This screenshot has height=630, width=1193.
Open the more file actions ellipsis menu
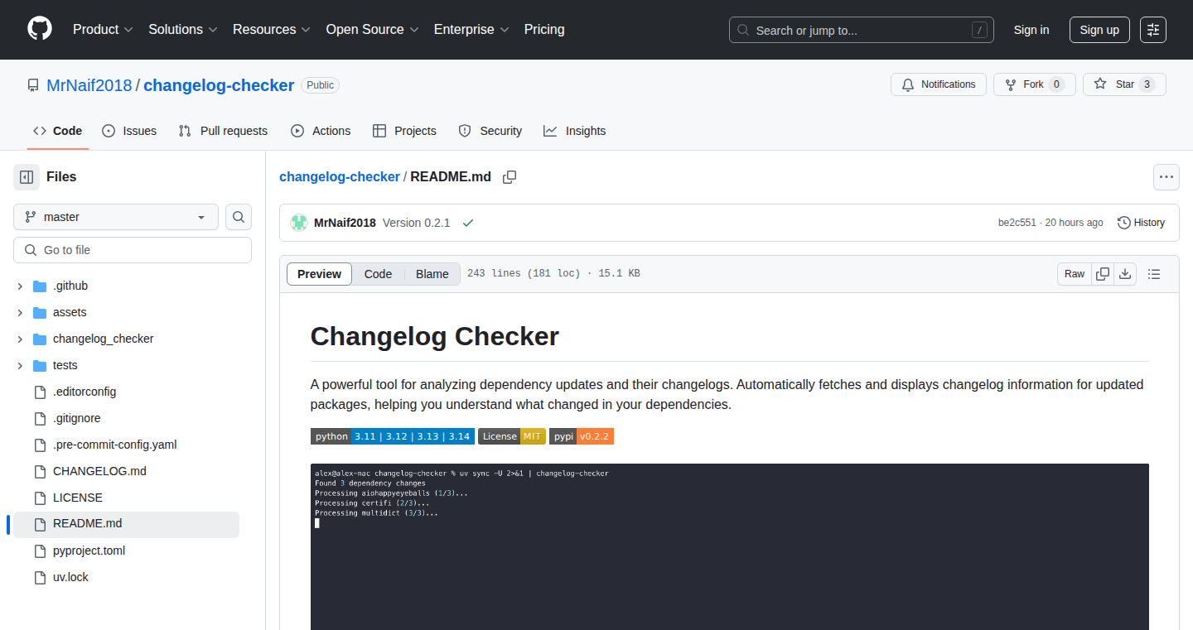[x=1166, y=177]
